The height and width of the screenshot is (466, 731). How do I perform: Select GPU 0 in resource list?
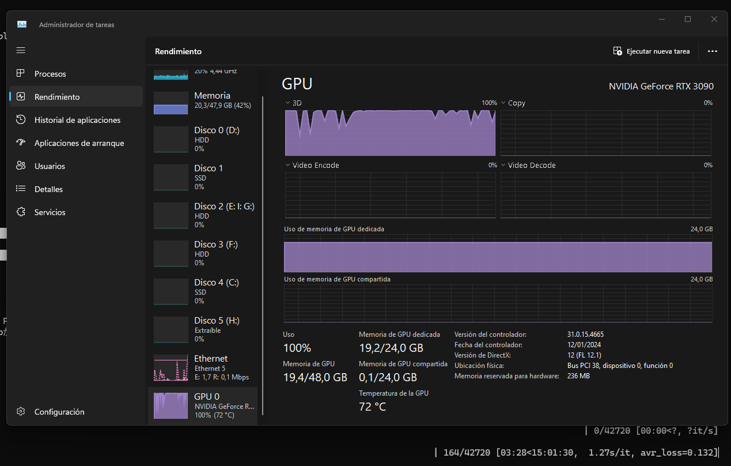tap(203, 405)
